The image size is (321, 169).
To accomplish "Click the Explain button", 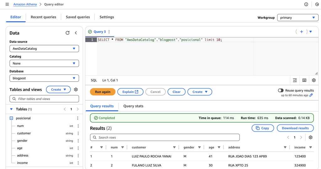I will 130,92.
